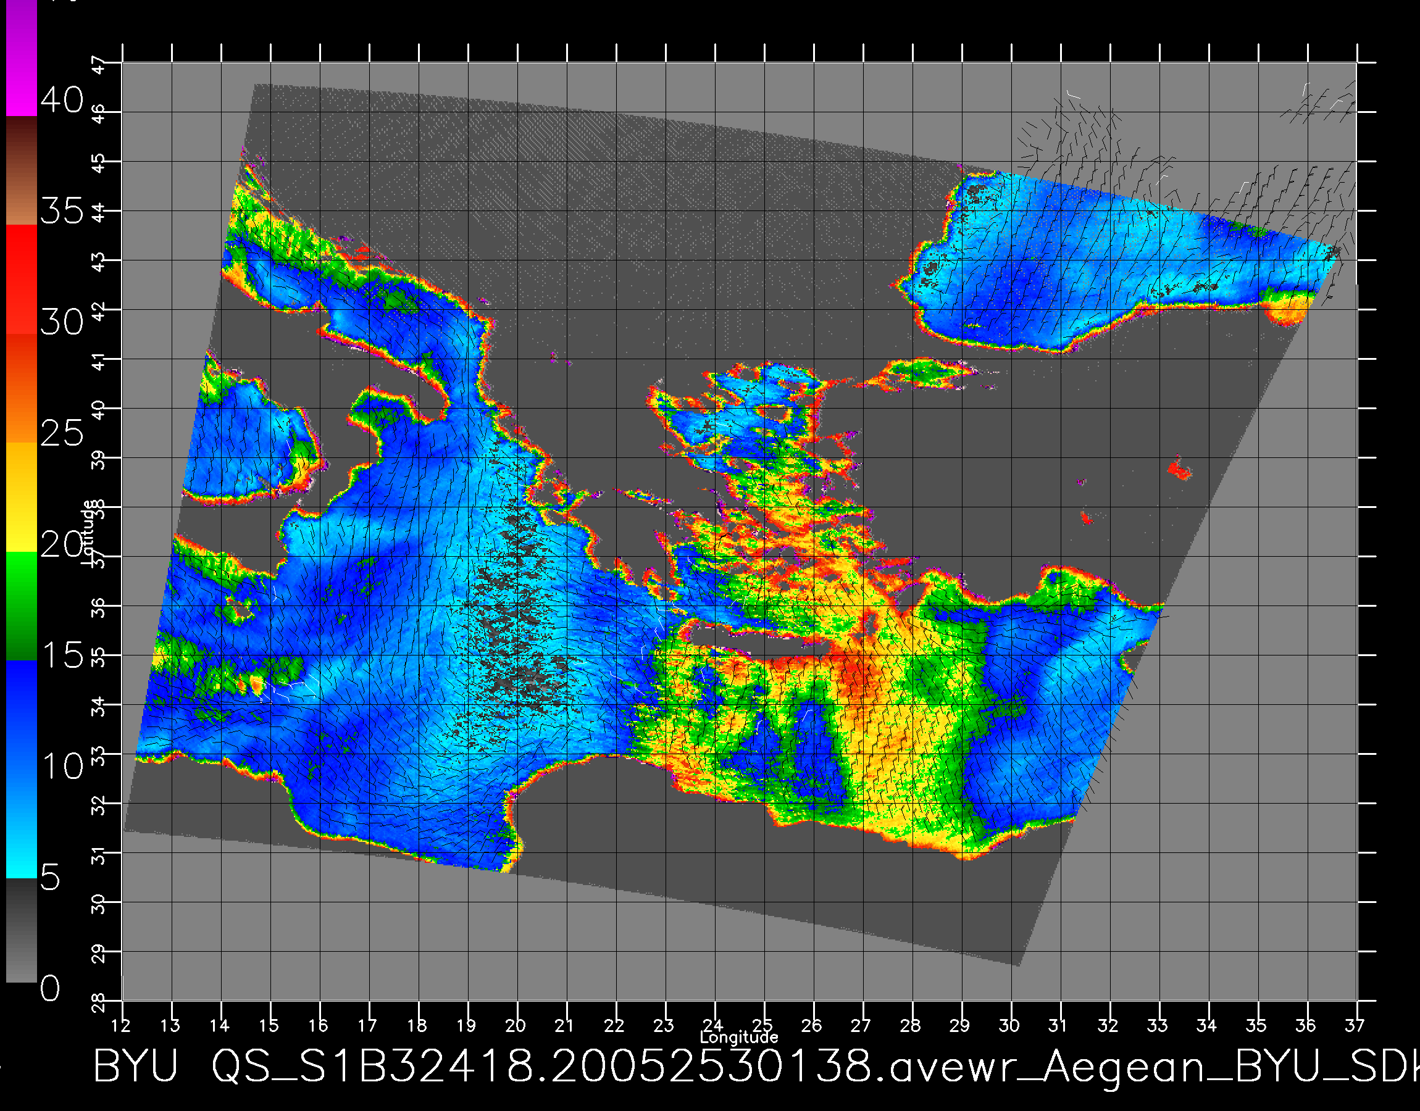Click the color bar label 40

tap(62, 100)
